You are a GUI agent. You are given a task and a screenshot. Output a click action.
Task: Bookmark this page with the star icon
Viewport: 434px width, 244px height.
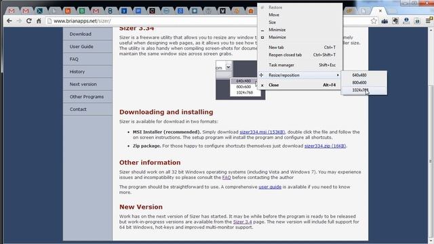tap(374, 21)
